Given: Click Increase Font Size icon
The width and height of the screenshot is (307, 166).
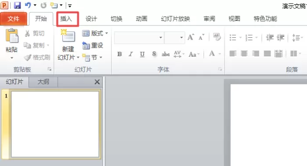Looking at the screenshot, I should 191,37.
